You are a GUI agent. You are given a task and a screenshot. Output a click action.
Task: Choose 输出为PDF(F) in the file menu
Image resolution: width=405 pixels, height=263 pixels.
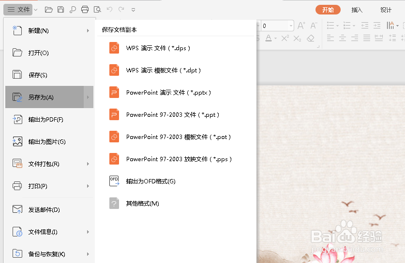tap(49, 120)
